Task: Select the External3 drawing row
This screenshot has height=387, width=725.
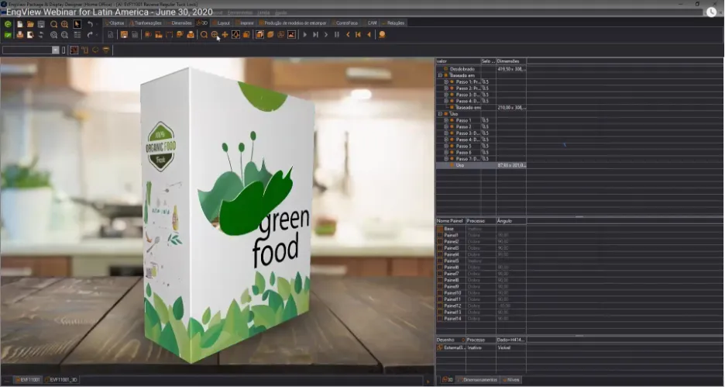Action: click(x=481, y=347)
